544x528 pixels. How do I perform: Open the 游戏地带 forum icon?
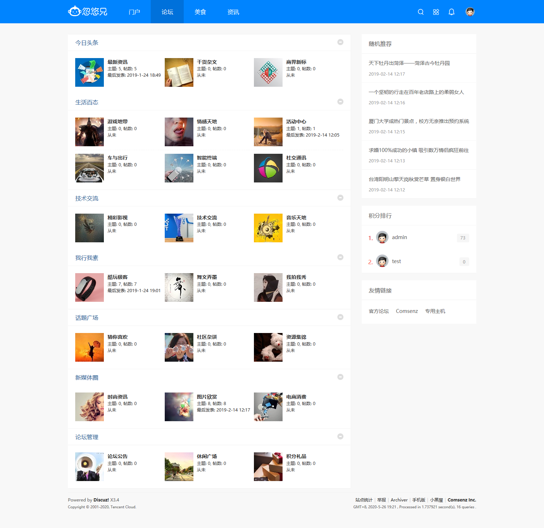click(x=90, y=132)
